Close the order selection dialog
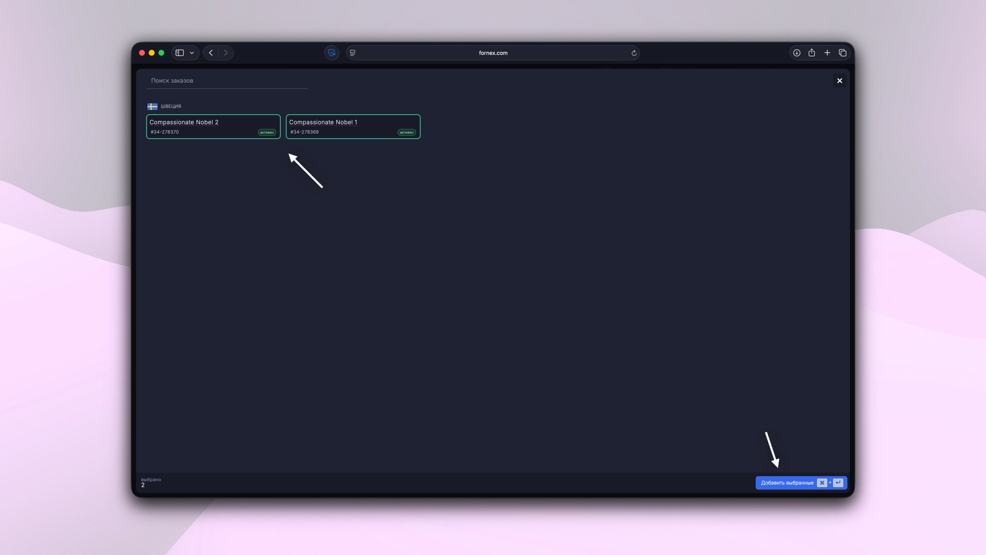The width and height of the screenshot is (986, 555). pos(840,81)
